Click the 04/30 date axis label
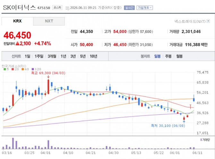The width and height of the screenshot is (215, 159). (113, 153)
